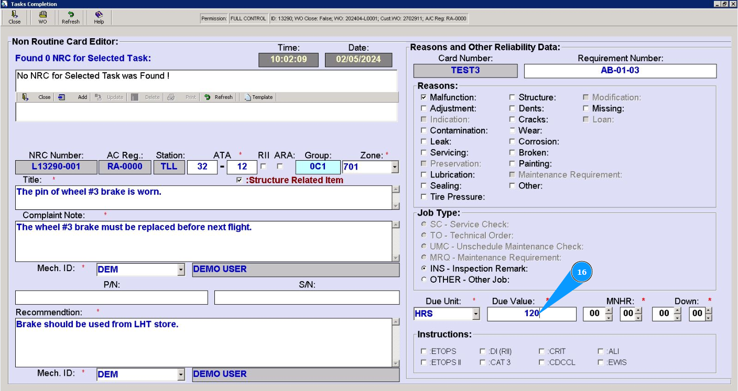Check the ETOPS instruction checkbox

click(424, 352)
